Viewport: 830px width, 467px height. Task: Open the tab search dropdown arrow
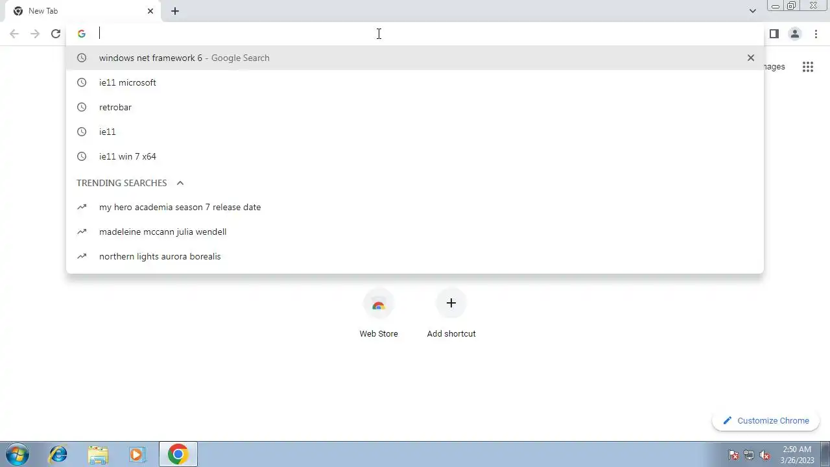pos(752,11)
